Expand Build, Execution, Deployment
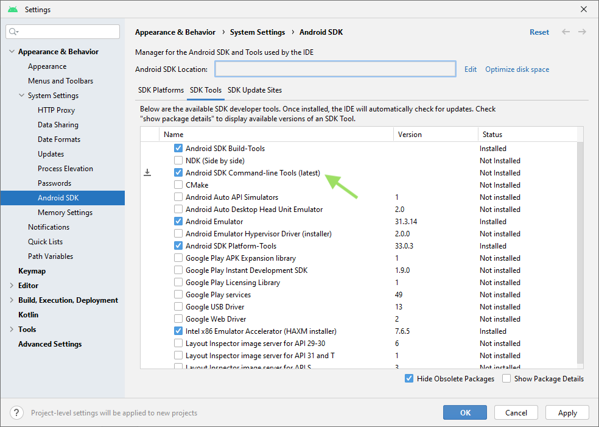This screenshot has width=599, height=427. coord(10,300)
